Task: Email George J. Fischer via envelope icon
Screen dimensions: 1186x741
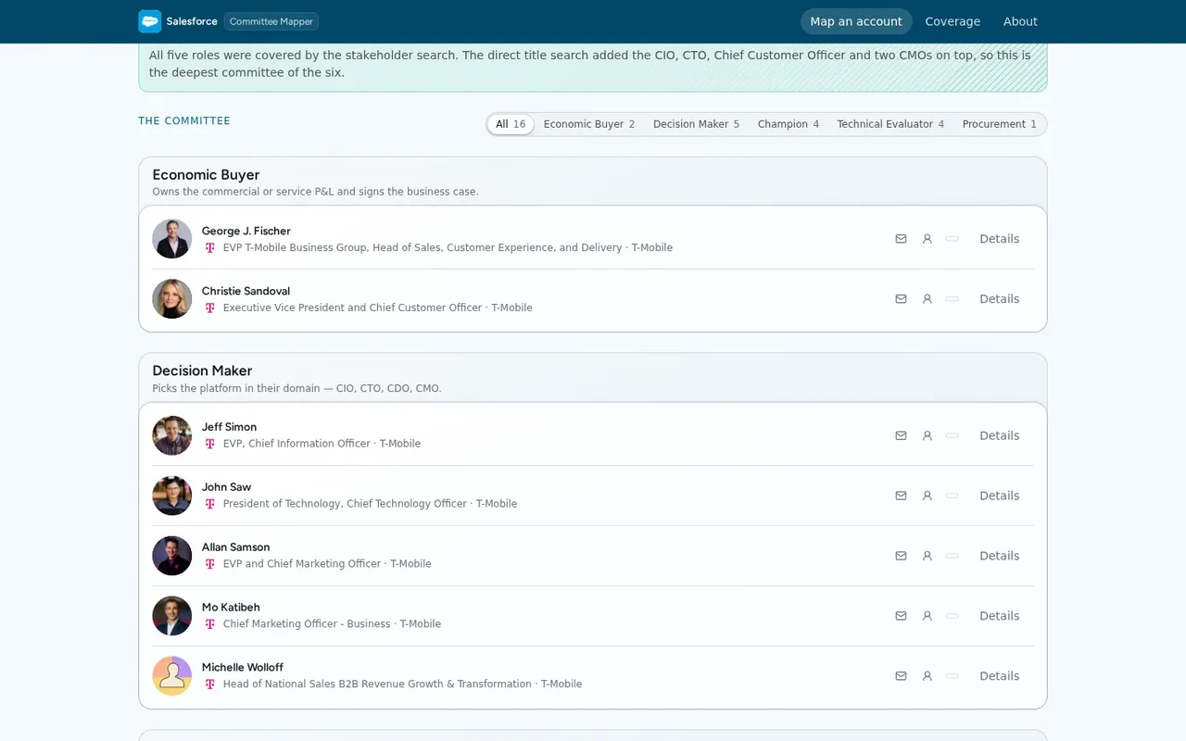Action: coord(901,239)
